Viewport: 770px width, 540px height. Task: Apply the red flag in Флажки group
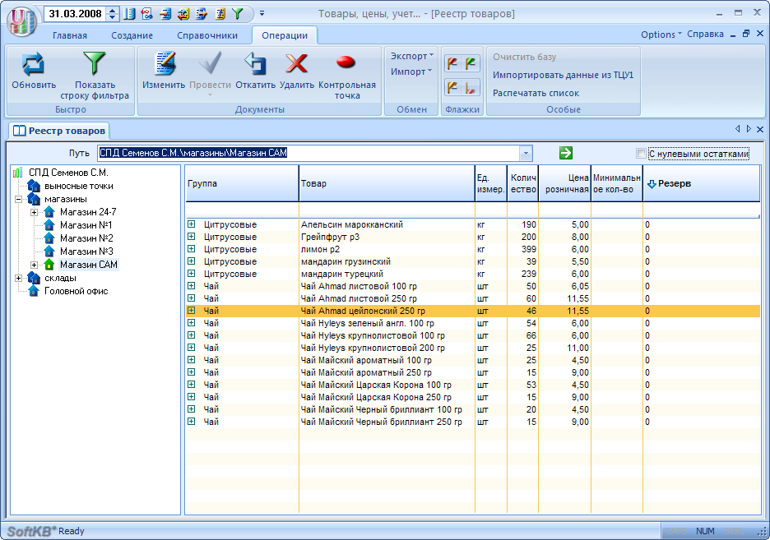pos(452,62)
